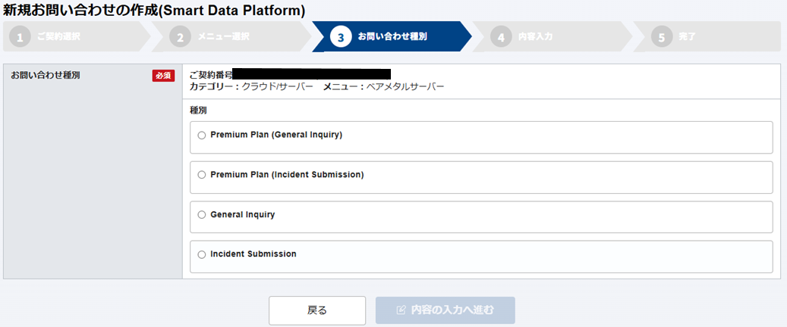The width and height of the screenshot is (787, 327).
Task: Click the 完了 step label
Action: [x=688, y=36]
